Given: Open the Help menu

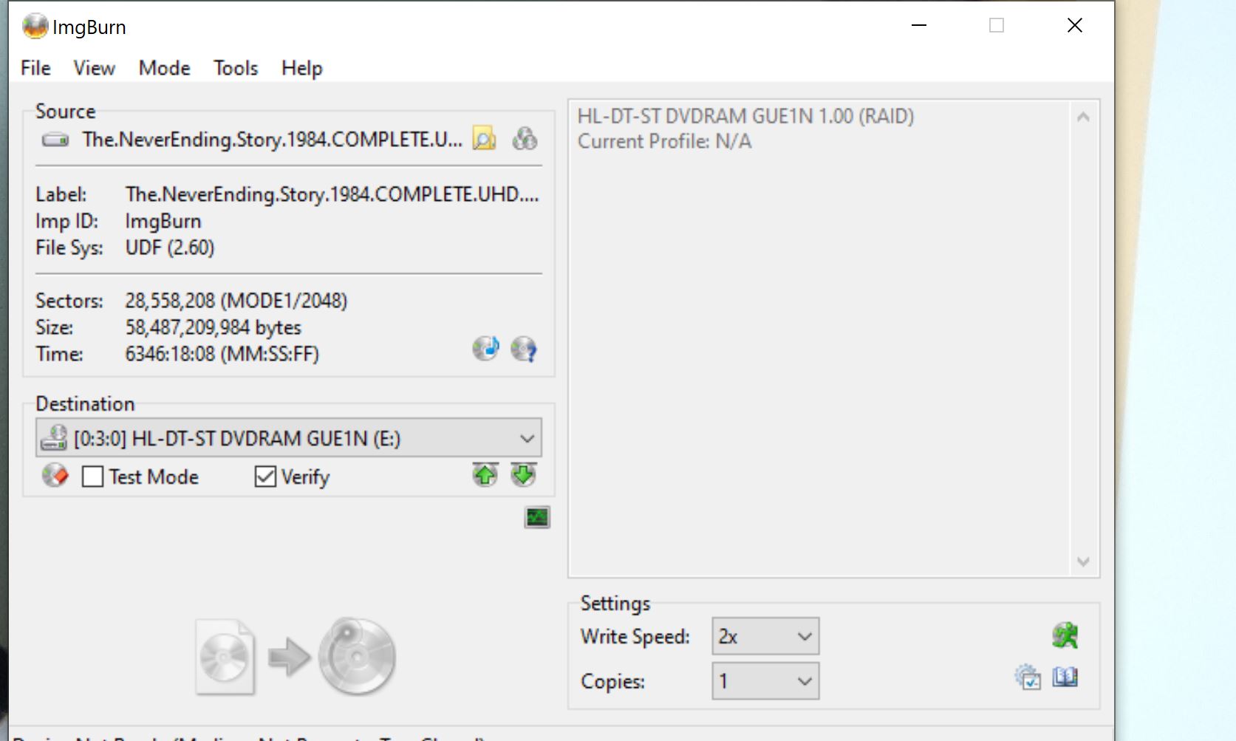Looking at the screenshot, I should coord(302,68).
